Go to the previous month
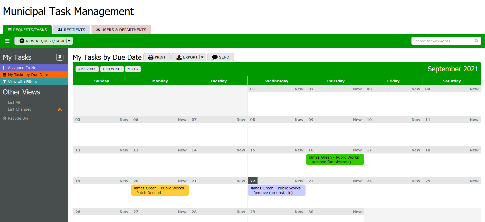 pyautogui.click(x=87, y=69)
